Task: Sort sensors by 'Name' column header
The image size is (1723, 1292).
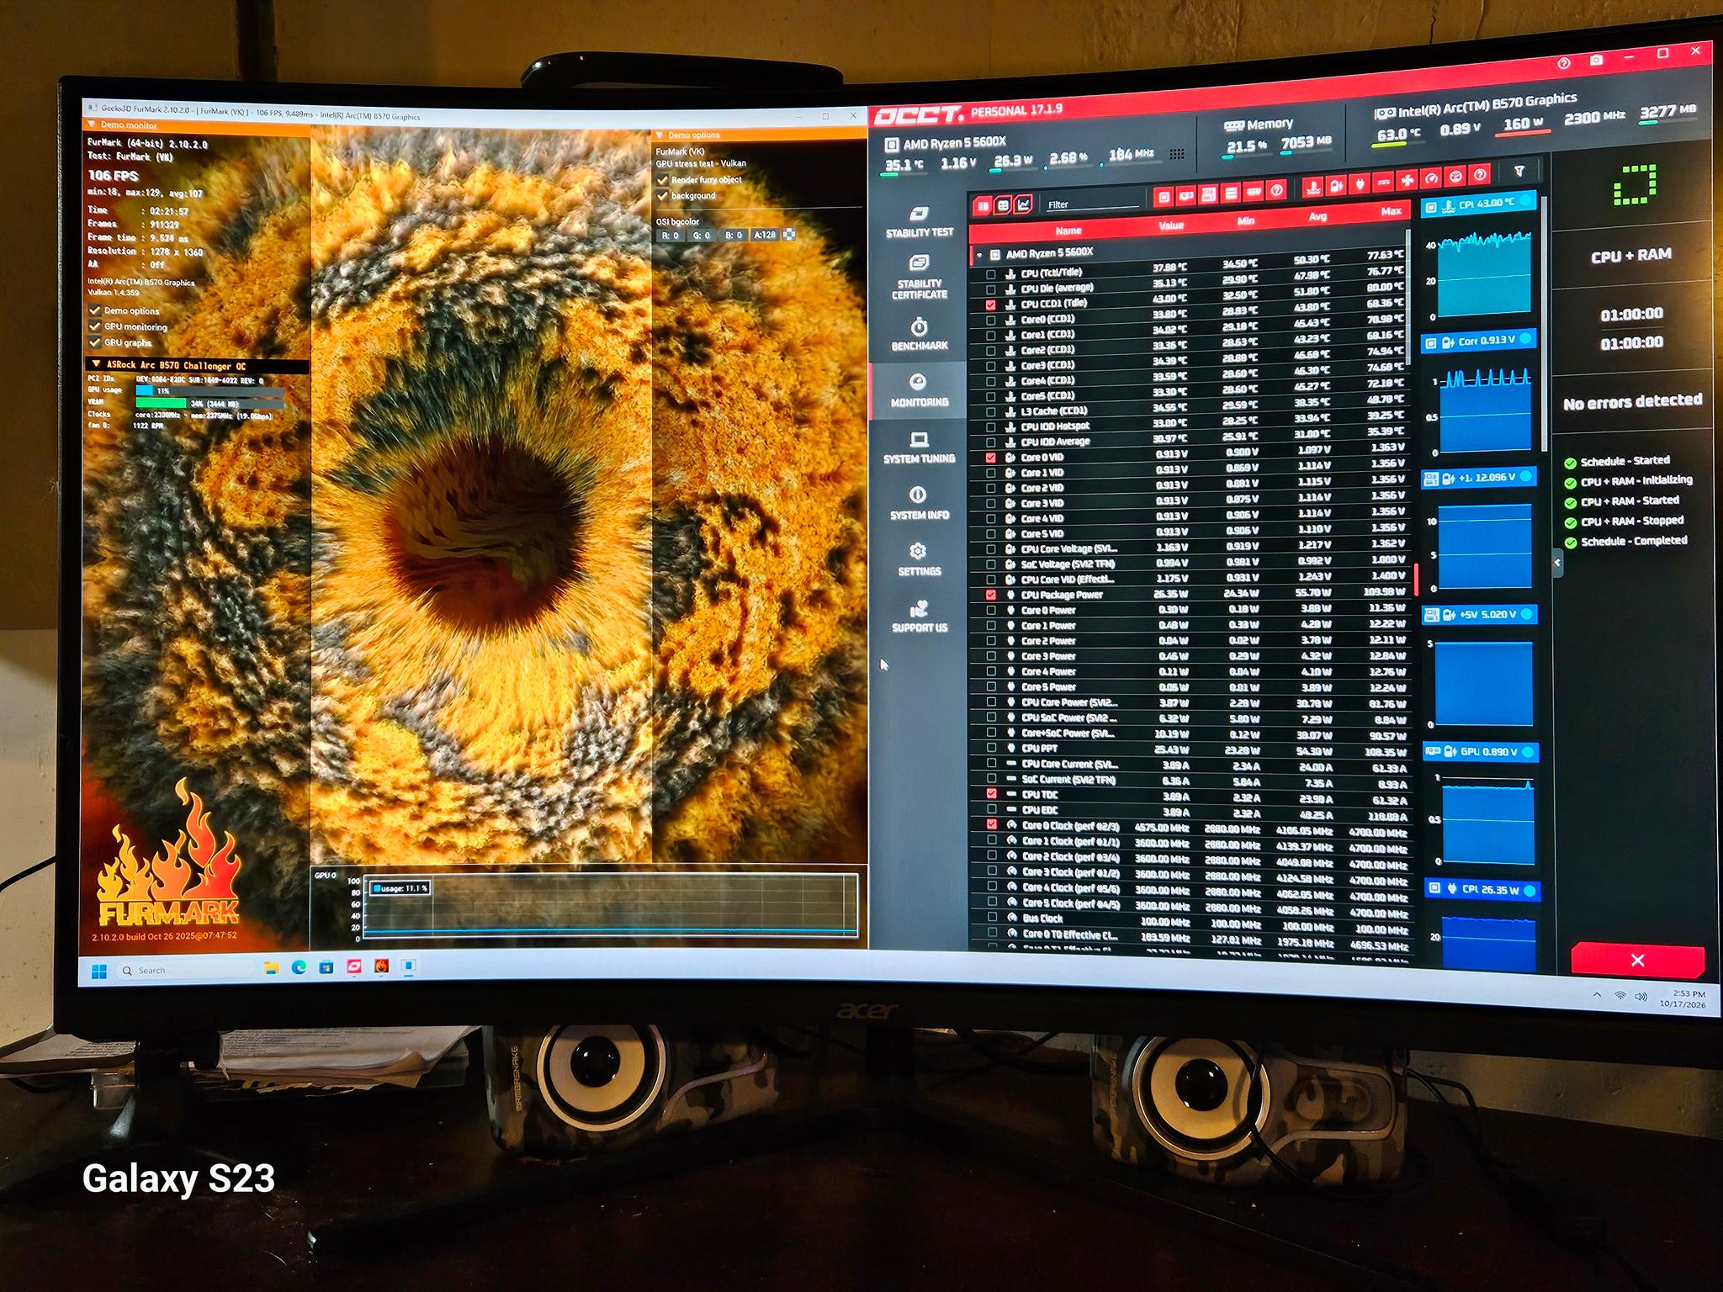Action: tap(1068, 230)
